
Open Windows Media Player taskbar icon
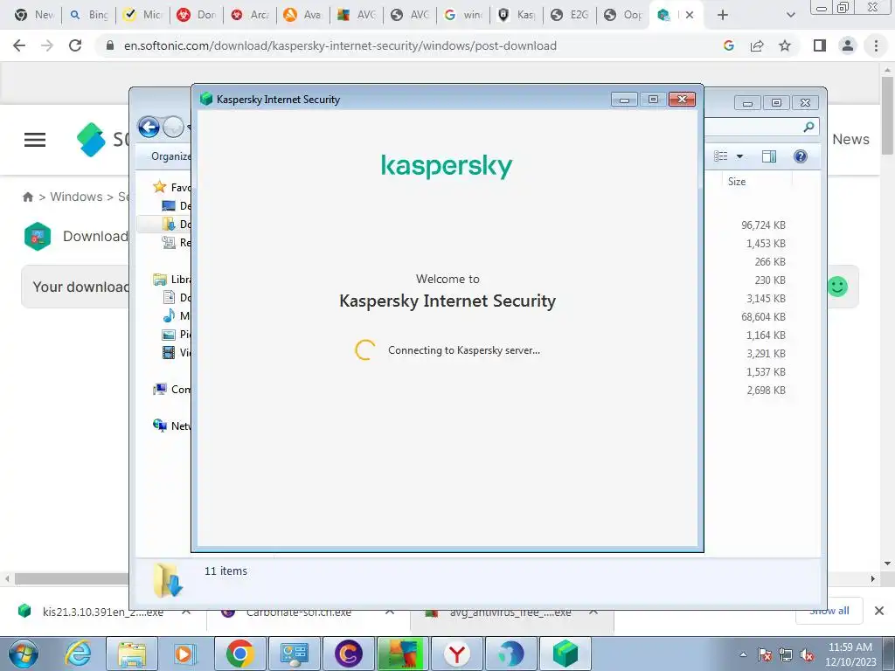(185, 654)
